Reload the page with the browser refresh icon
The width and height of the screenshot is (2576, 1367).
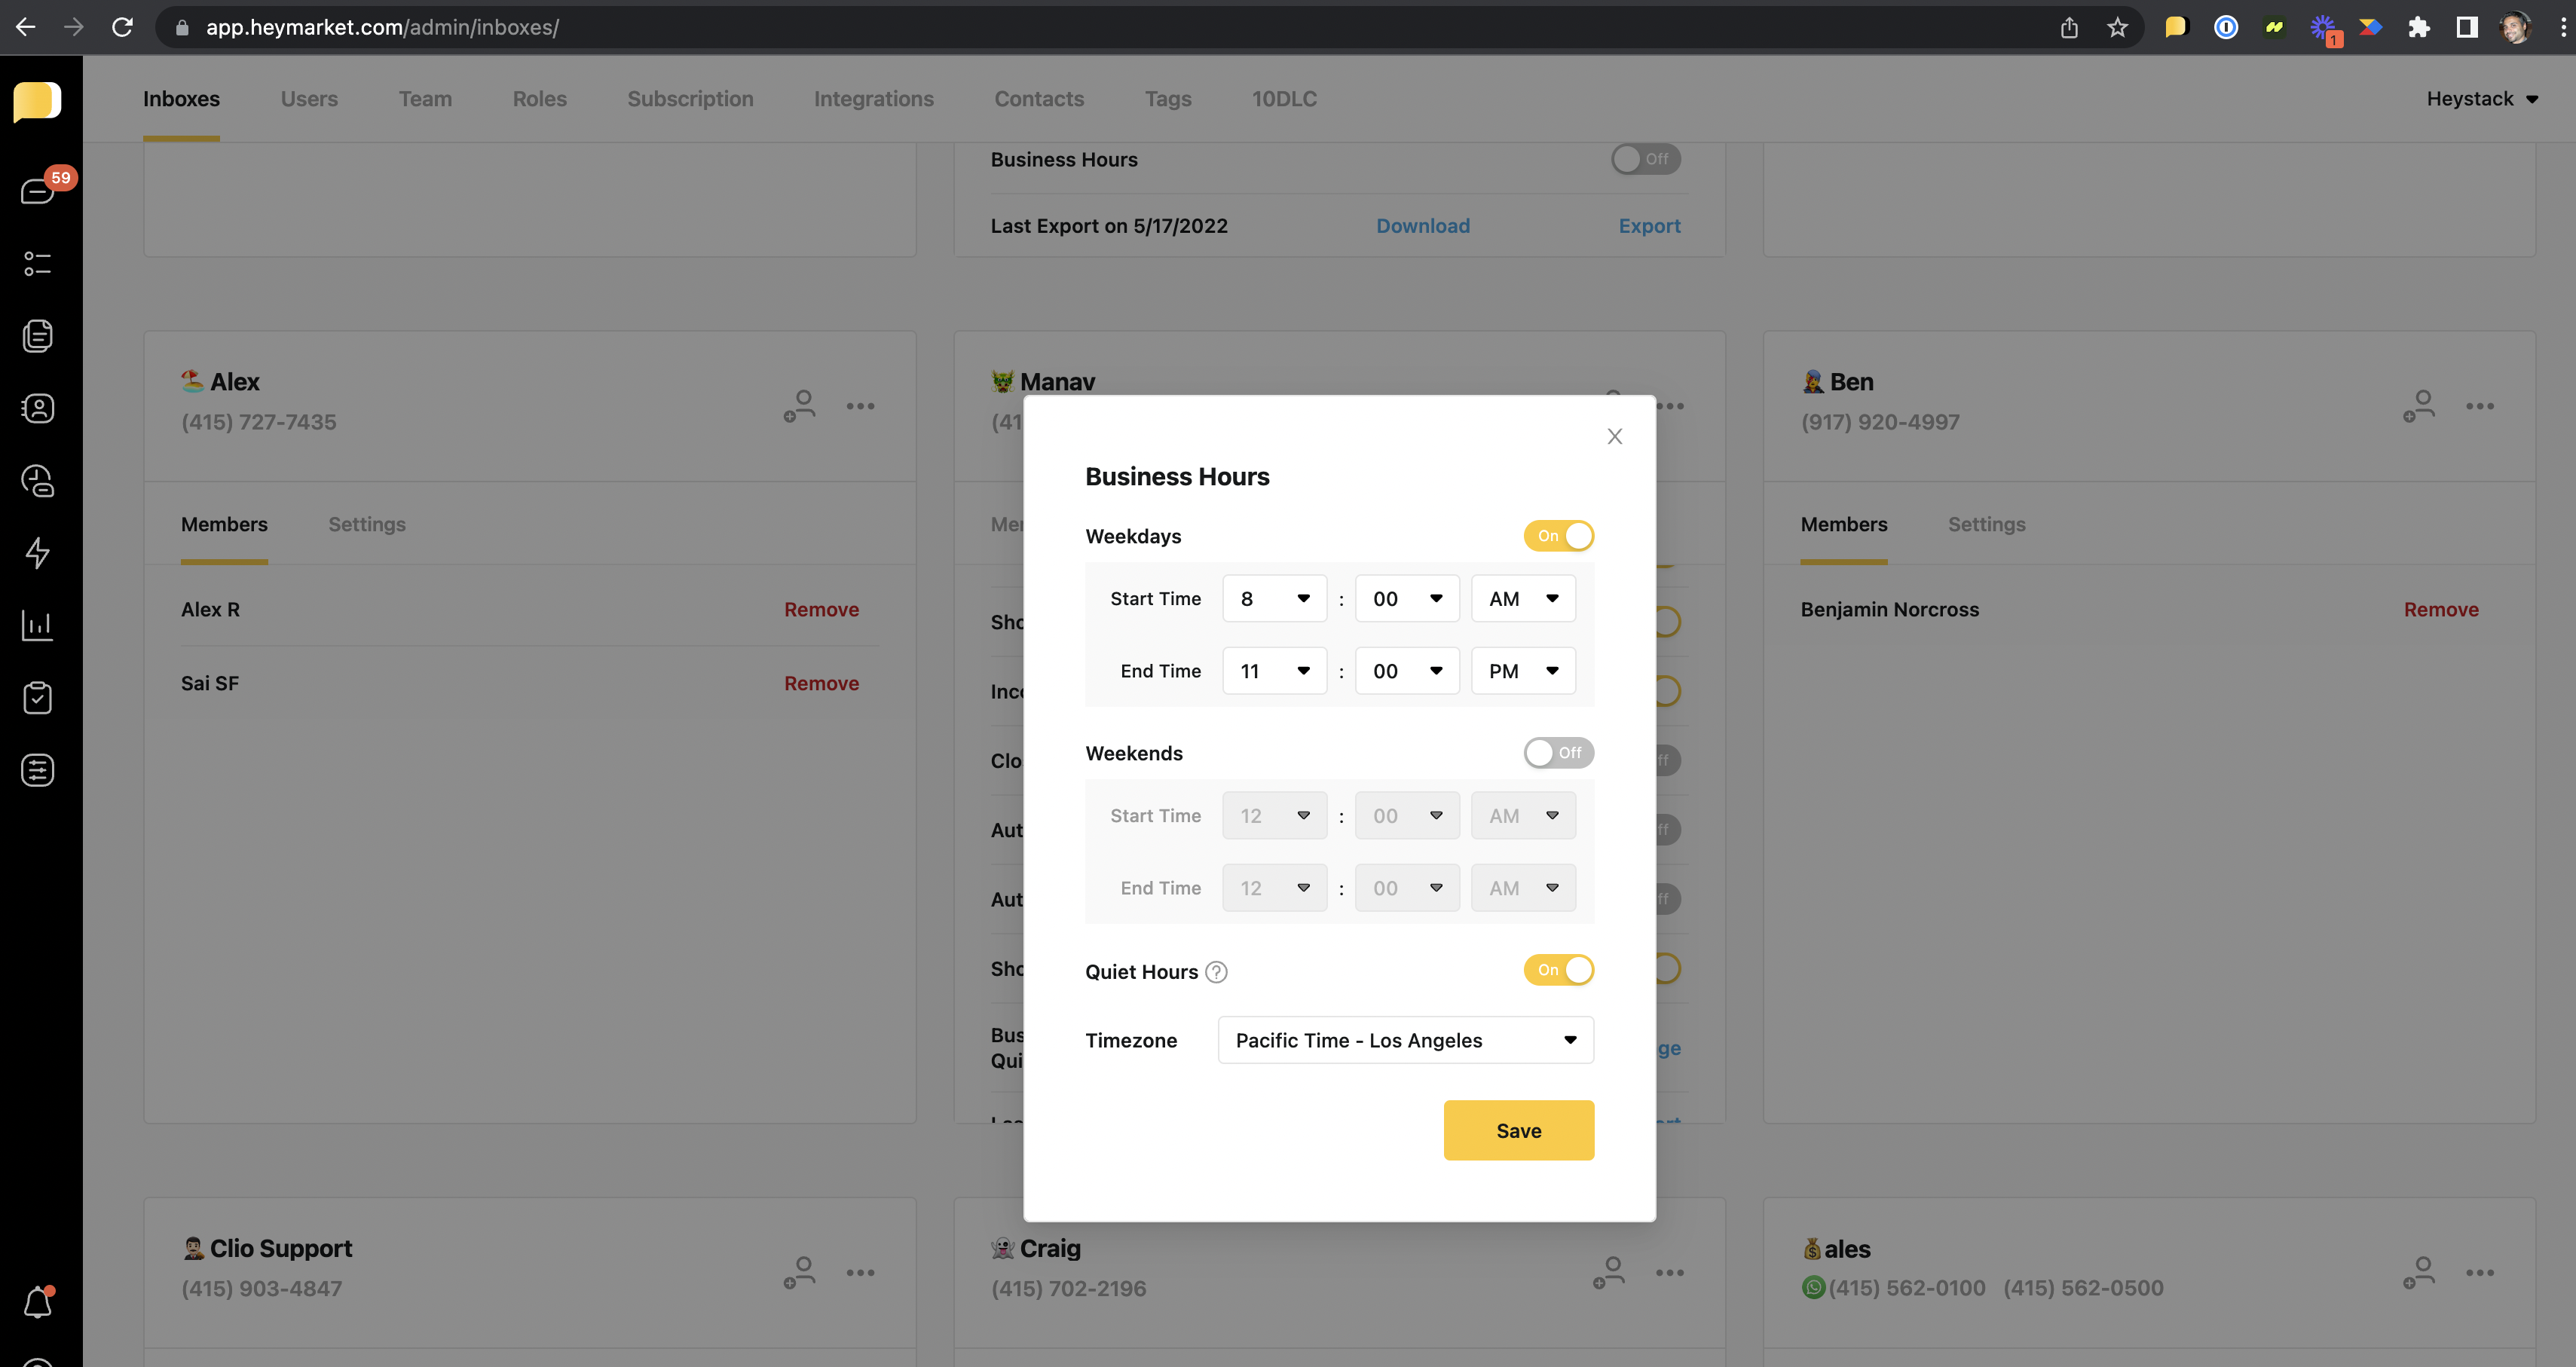click(122, 27)
